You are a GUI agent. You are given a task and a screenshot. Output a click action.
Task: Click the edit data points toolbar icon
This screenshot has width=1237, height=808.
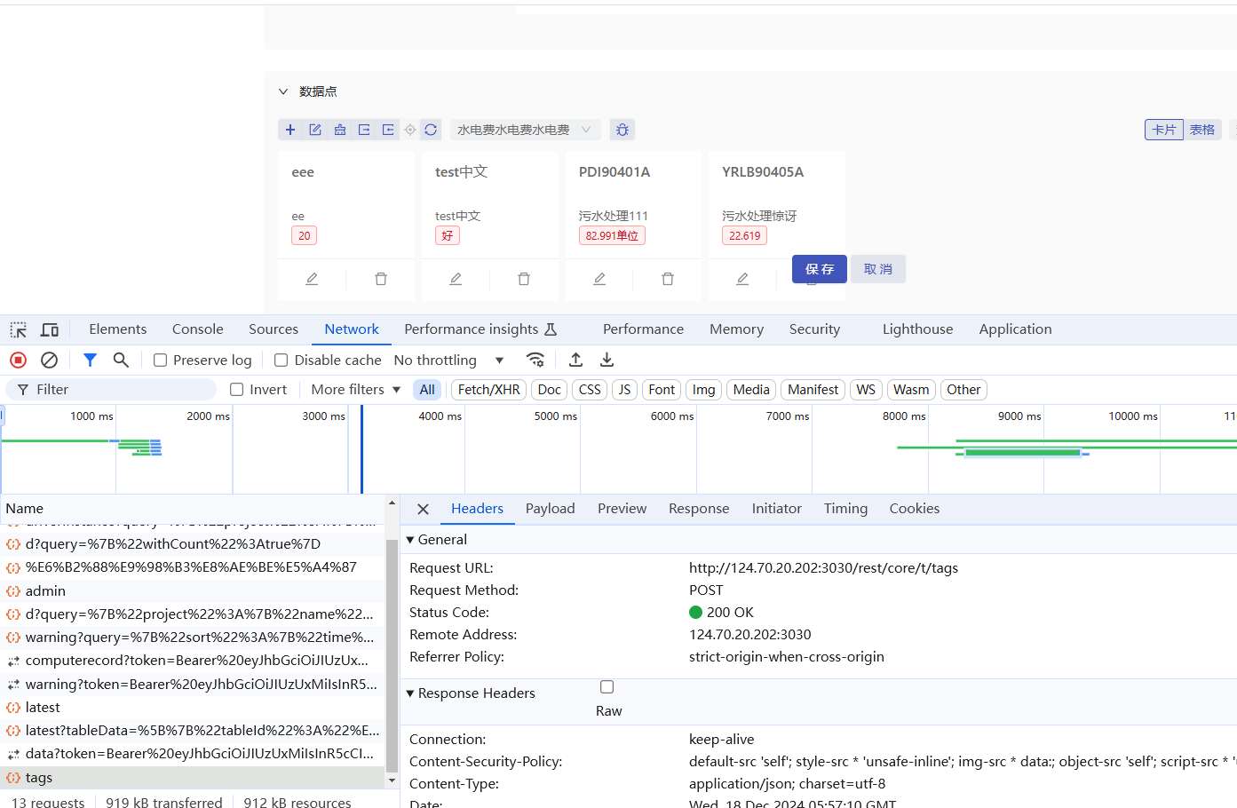[x=315, y=130]
